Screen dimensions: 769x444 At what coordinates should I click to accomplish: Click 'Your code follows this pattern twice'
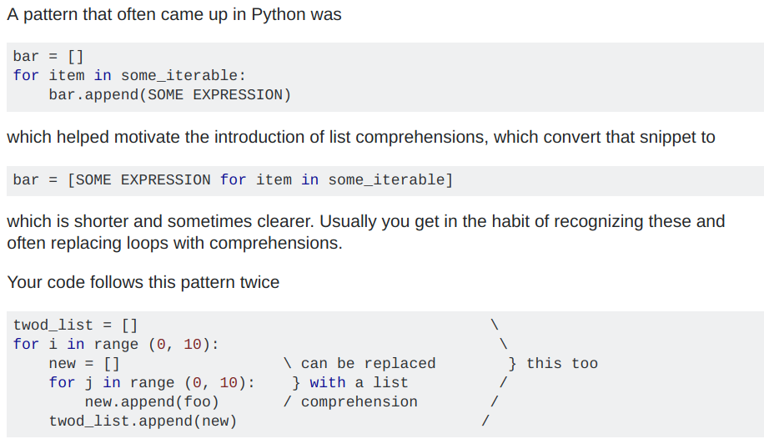(x=143, y=282)
